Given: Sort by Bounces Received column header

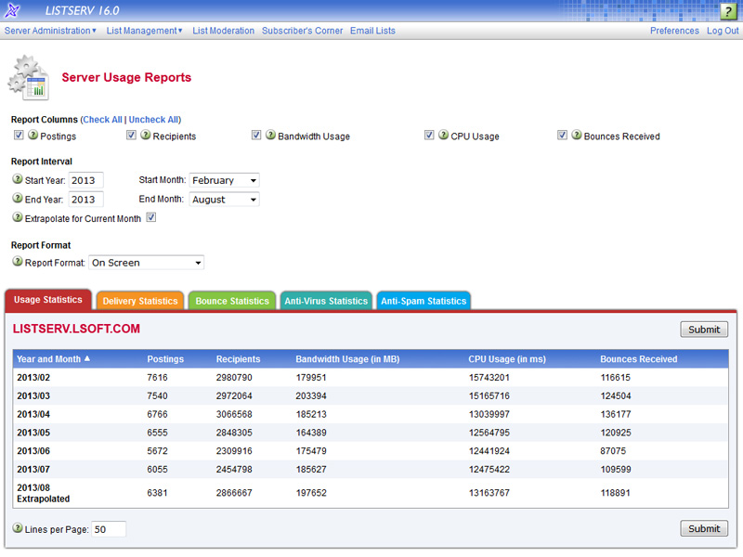Looking at the screenshot, I should [639, 359].
